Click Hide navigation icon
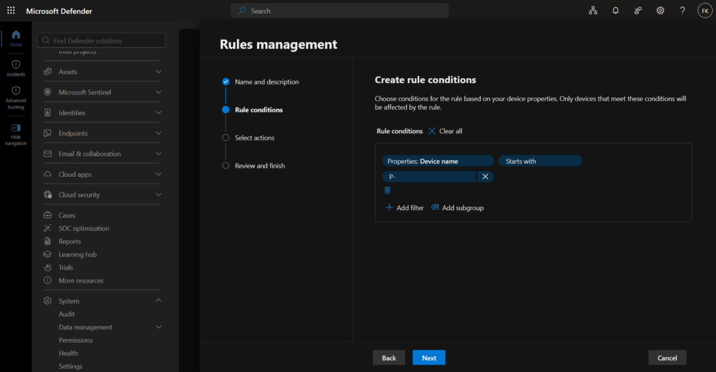The height and width of the screenshot is (372, 716). pyautogui.click(x=16, y=128)
